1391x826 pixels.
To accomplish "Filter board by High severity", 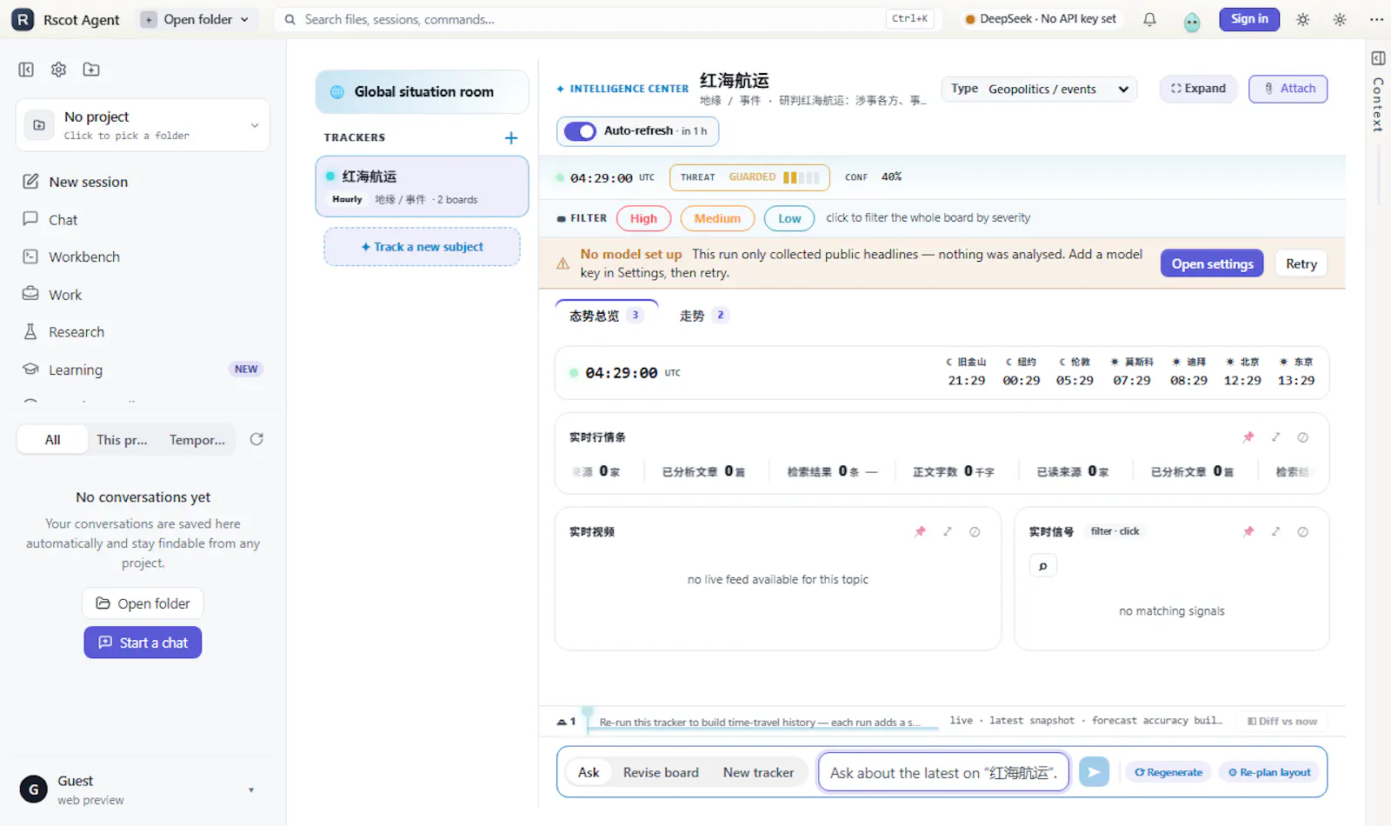I will [643, 218].
